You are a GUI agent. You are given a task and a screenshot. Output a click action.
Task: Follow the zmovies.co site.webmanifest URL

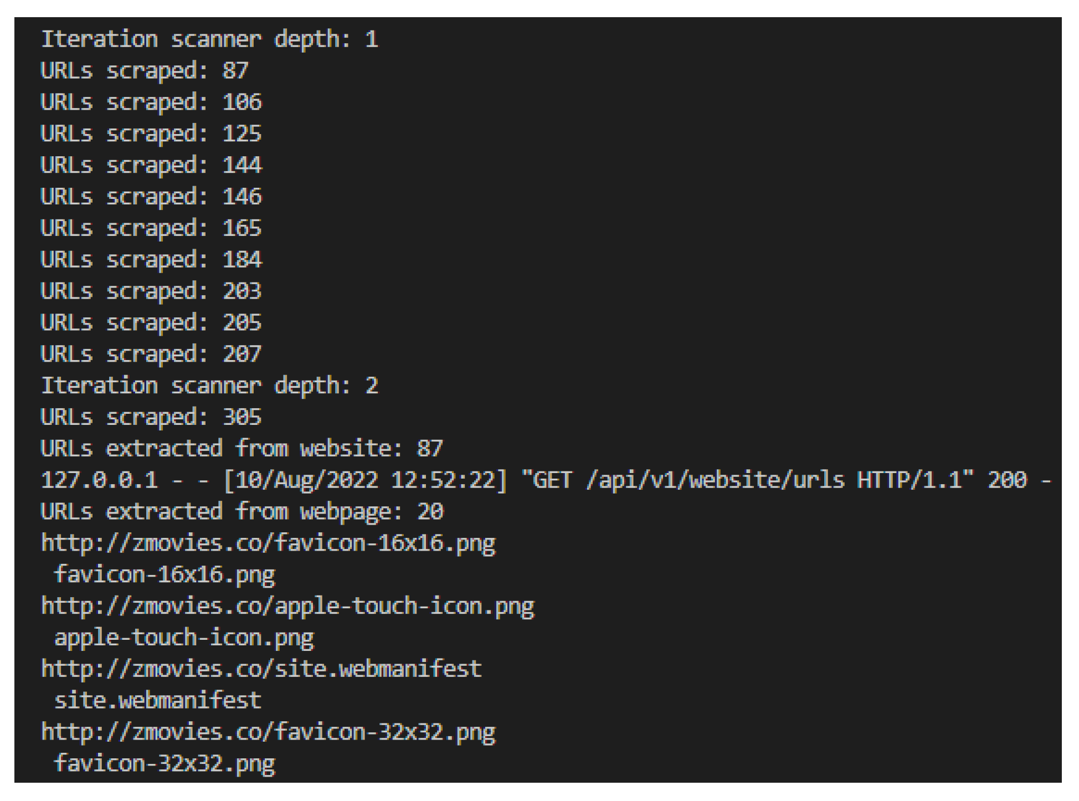coord(261,669)
